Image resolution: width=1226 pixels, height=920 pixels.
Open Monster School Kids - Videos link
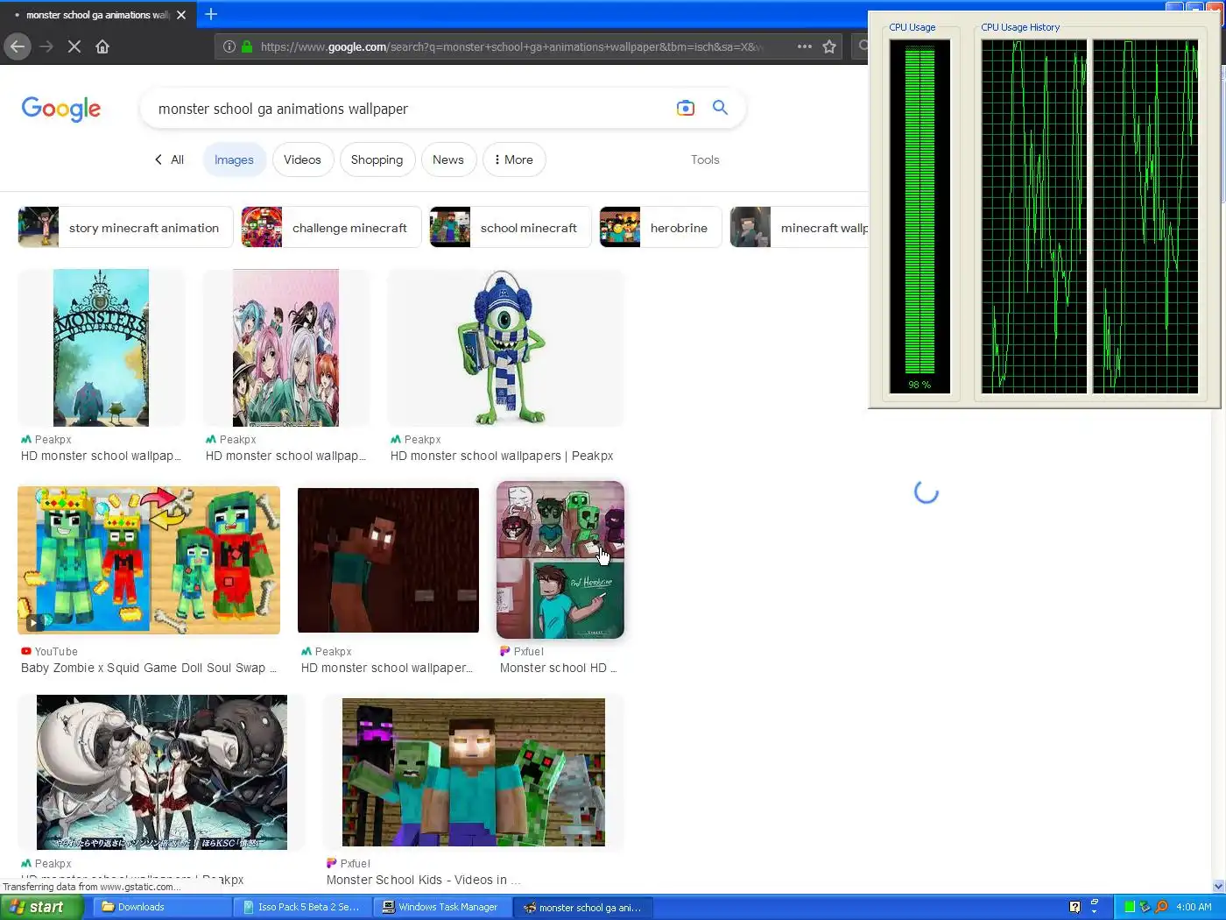click(x=424, y=880)
